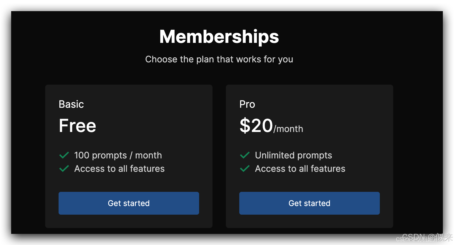Click the checkmark beside 100 prompts / month
The height and width of the screenshot is (245, 454).
point(64,155)
